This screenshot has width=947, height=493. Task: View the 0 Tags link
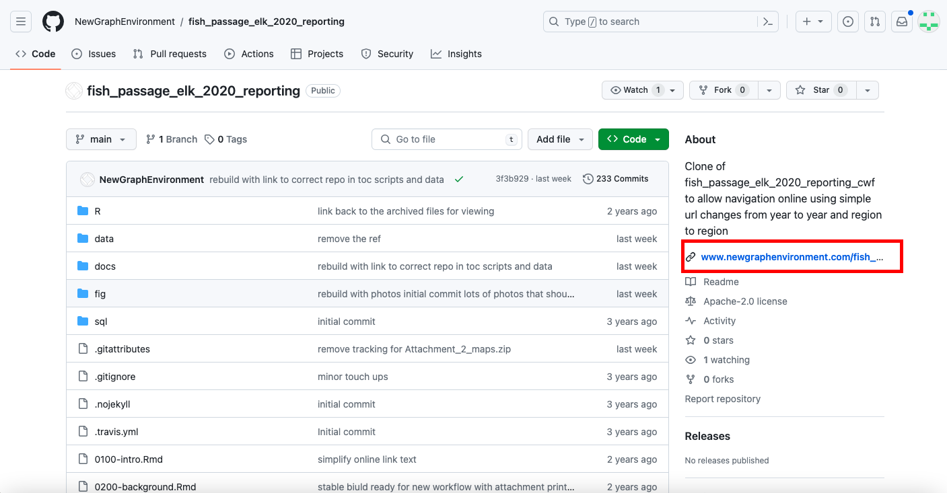pyautogui.click(x=226, y=139)
